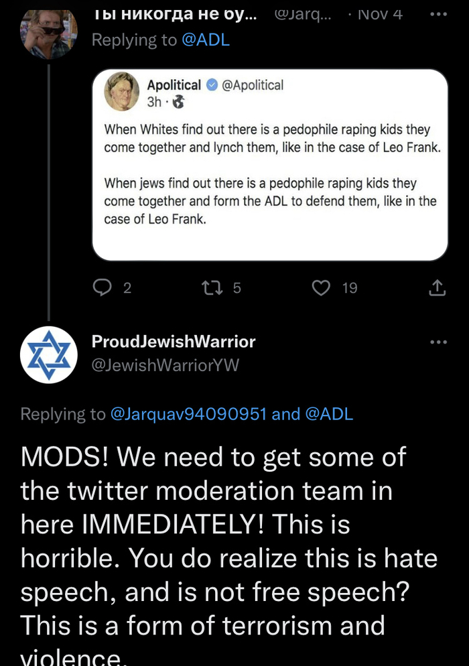The image size is (469, 666).
Task: Click the Nov 4 timestamp
Action: click(x=381, y=13)
